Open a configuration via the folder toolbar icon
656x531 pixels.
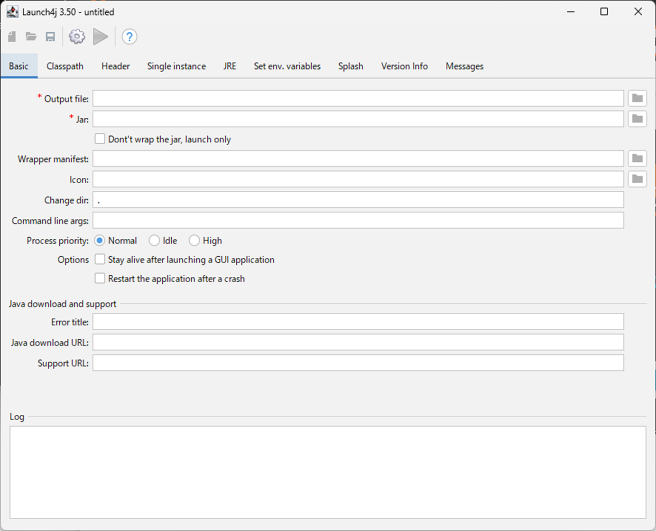click(x=31, y=37)
